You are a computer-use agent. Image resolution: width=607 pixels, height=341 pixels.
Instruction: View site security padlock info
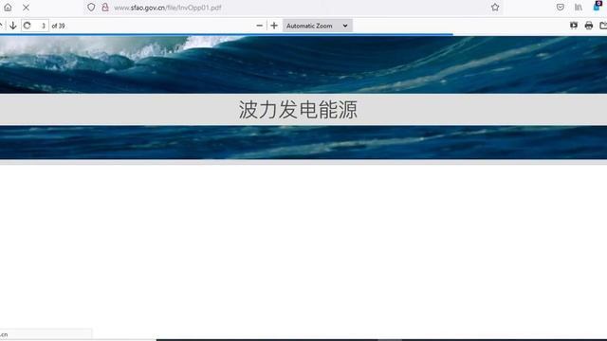point(105,8)
